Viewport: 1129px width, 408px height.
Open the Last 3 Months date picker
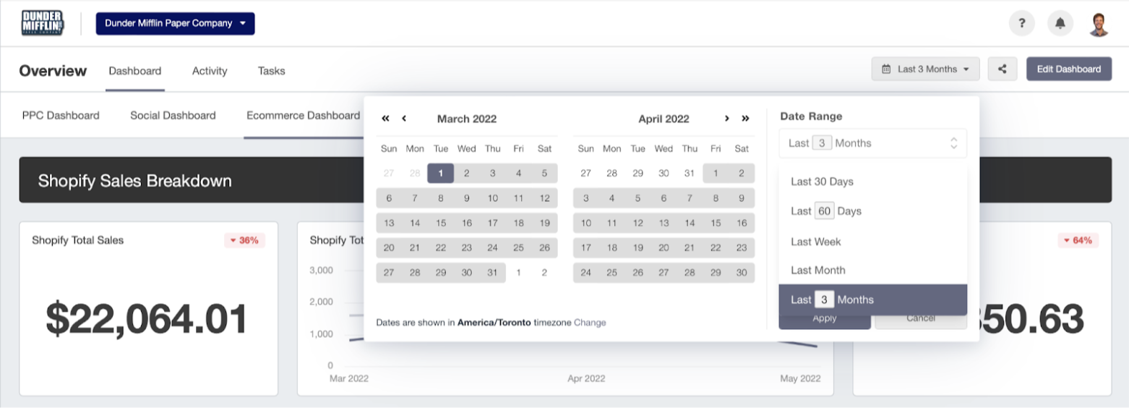[x=926, y=69]
